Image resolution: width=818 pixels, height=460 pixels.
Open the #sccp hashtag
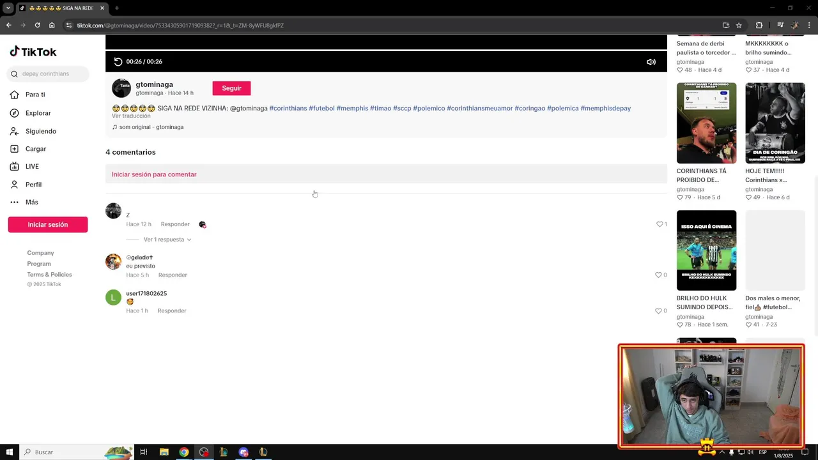click(x=402, y=109)
